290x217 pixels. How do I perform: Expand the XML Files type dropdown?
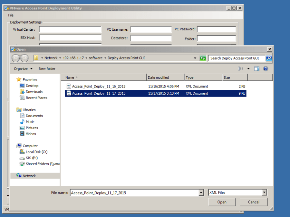point(264,192)
